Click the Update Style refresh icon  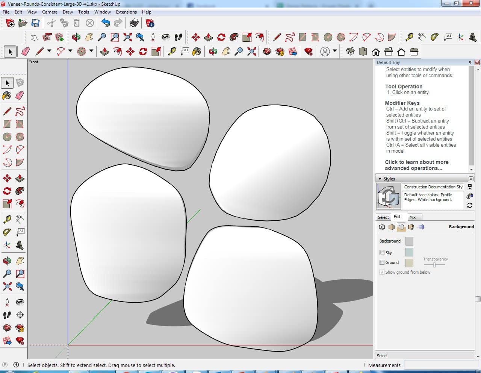point(469,205)
